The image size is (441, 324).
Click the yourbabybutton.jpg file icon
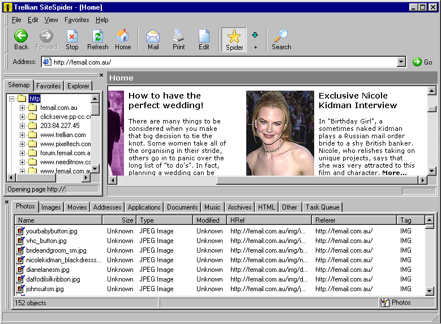(20, 231)
